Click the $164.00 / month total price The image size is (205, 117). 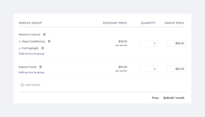click(x=174, y=98)
